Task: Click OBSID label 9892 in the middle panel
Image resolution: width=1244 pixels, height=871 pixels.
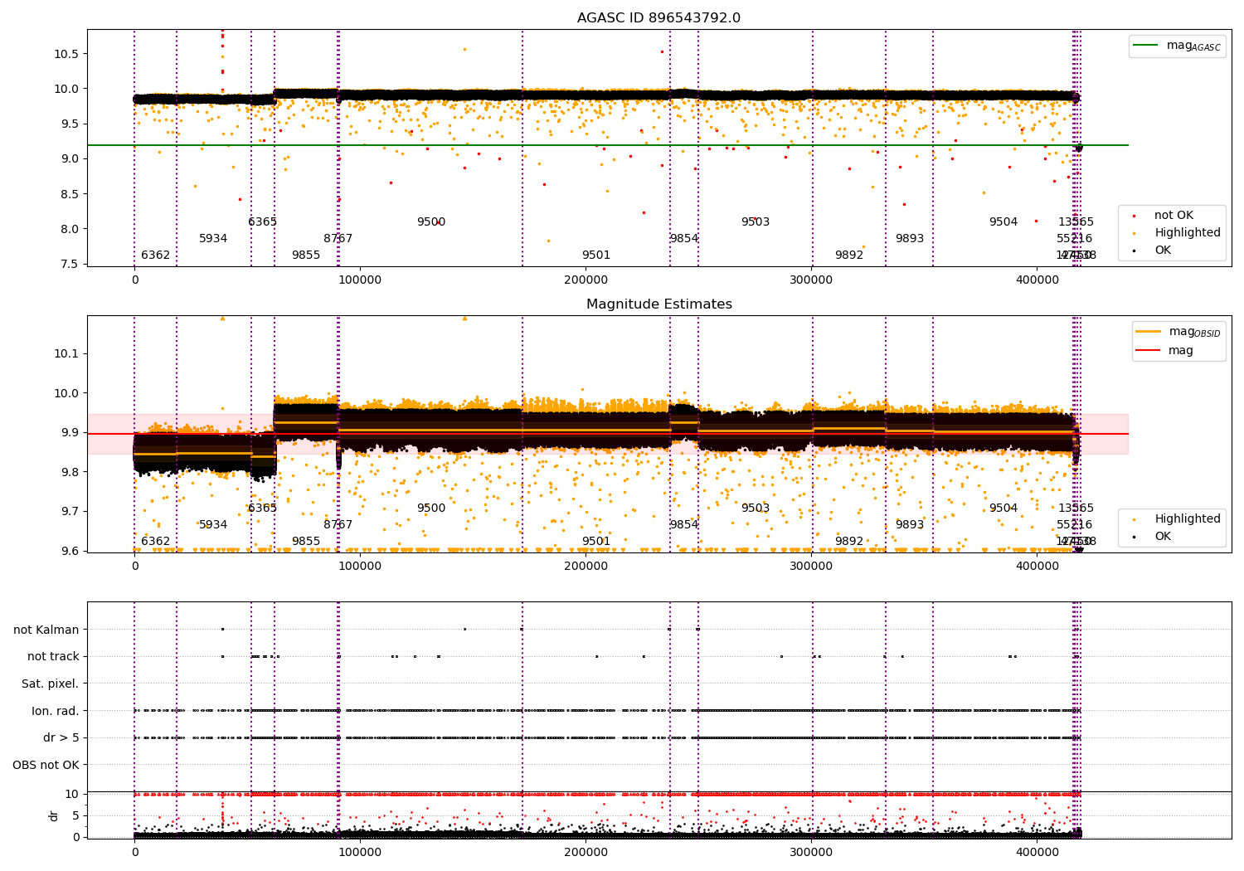Action: tap(849, 542)
